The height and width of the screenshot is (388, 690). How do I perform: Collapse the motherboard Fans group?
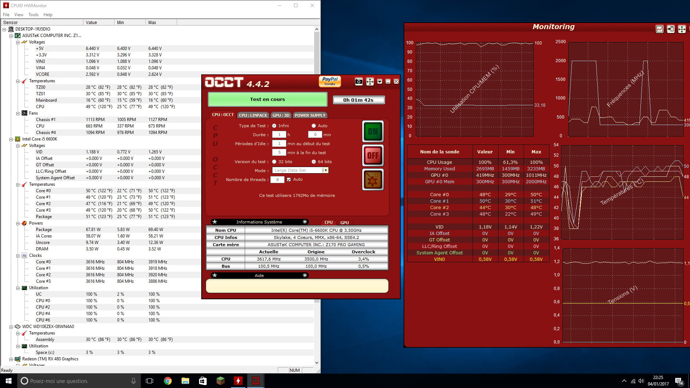[x=18, y=113]
